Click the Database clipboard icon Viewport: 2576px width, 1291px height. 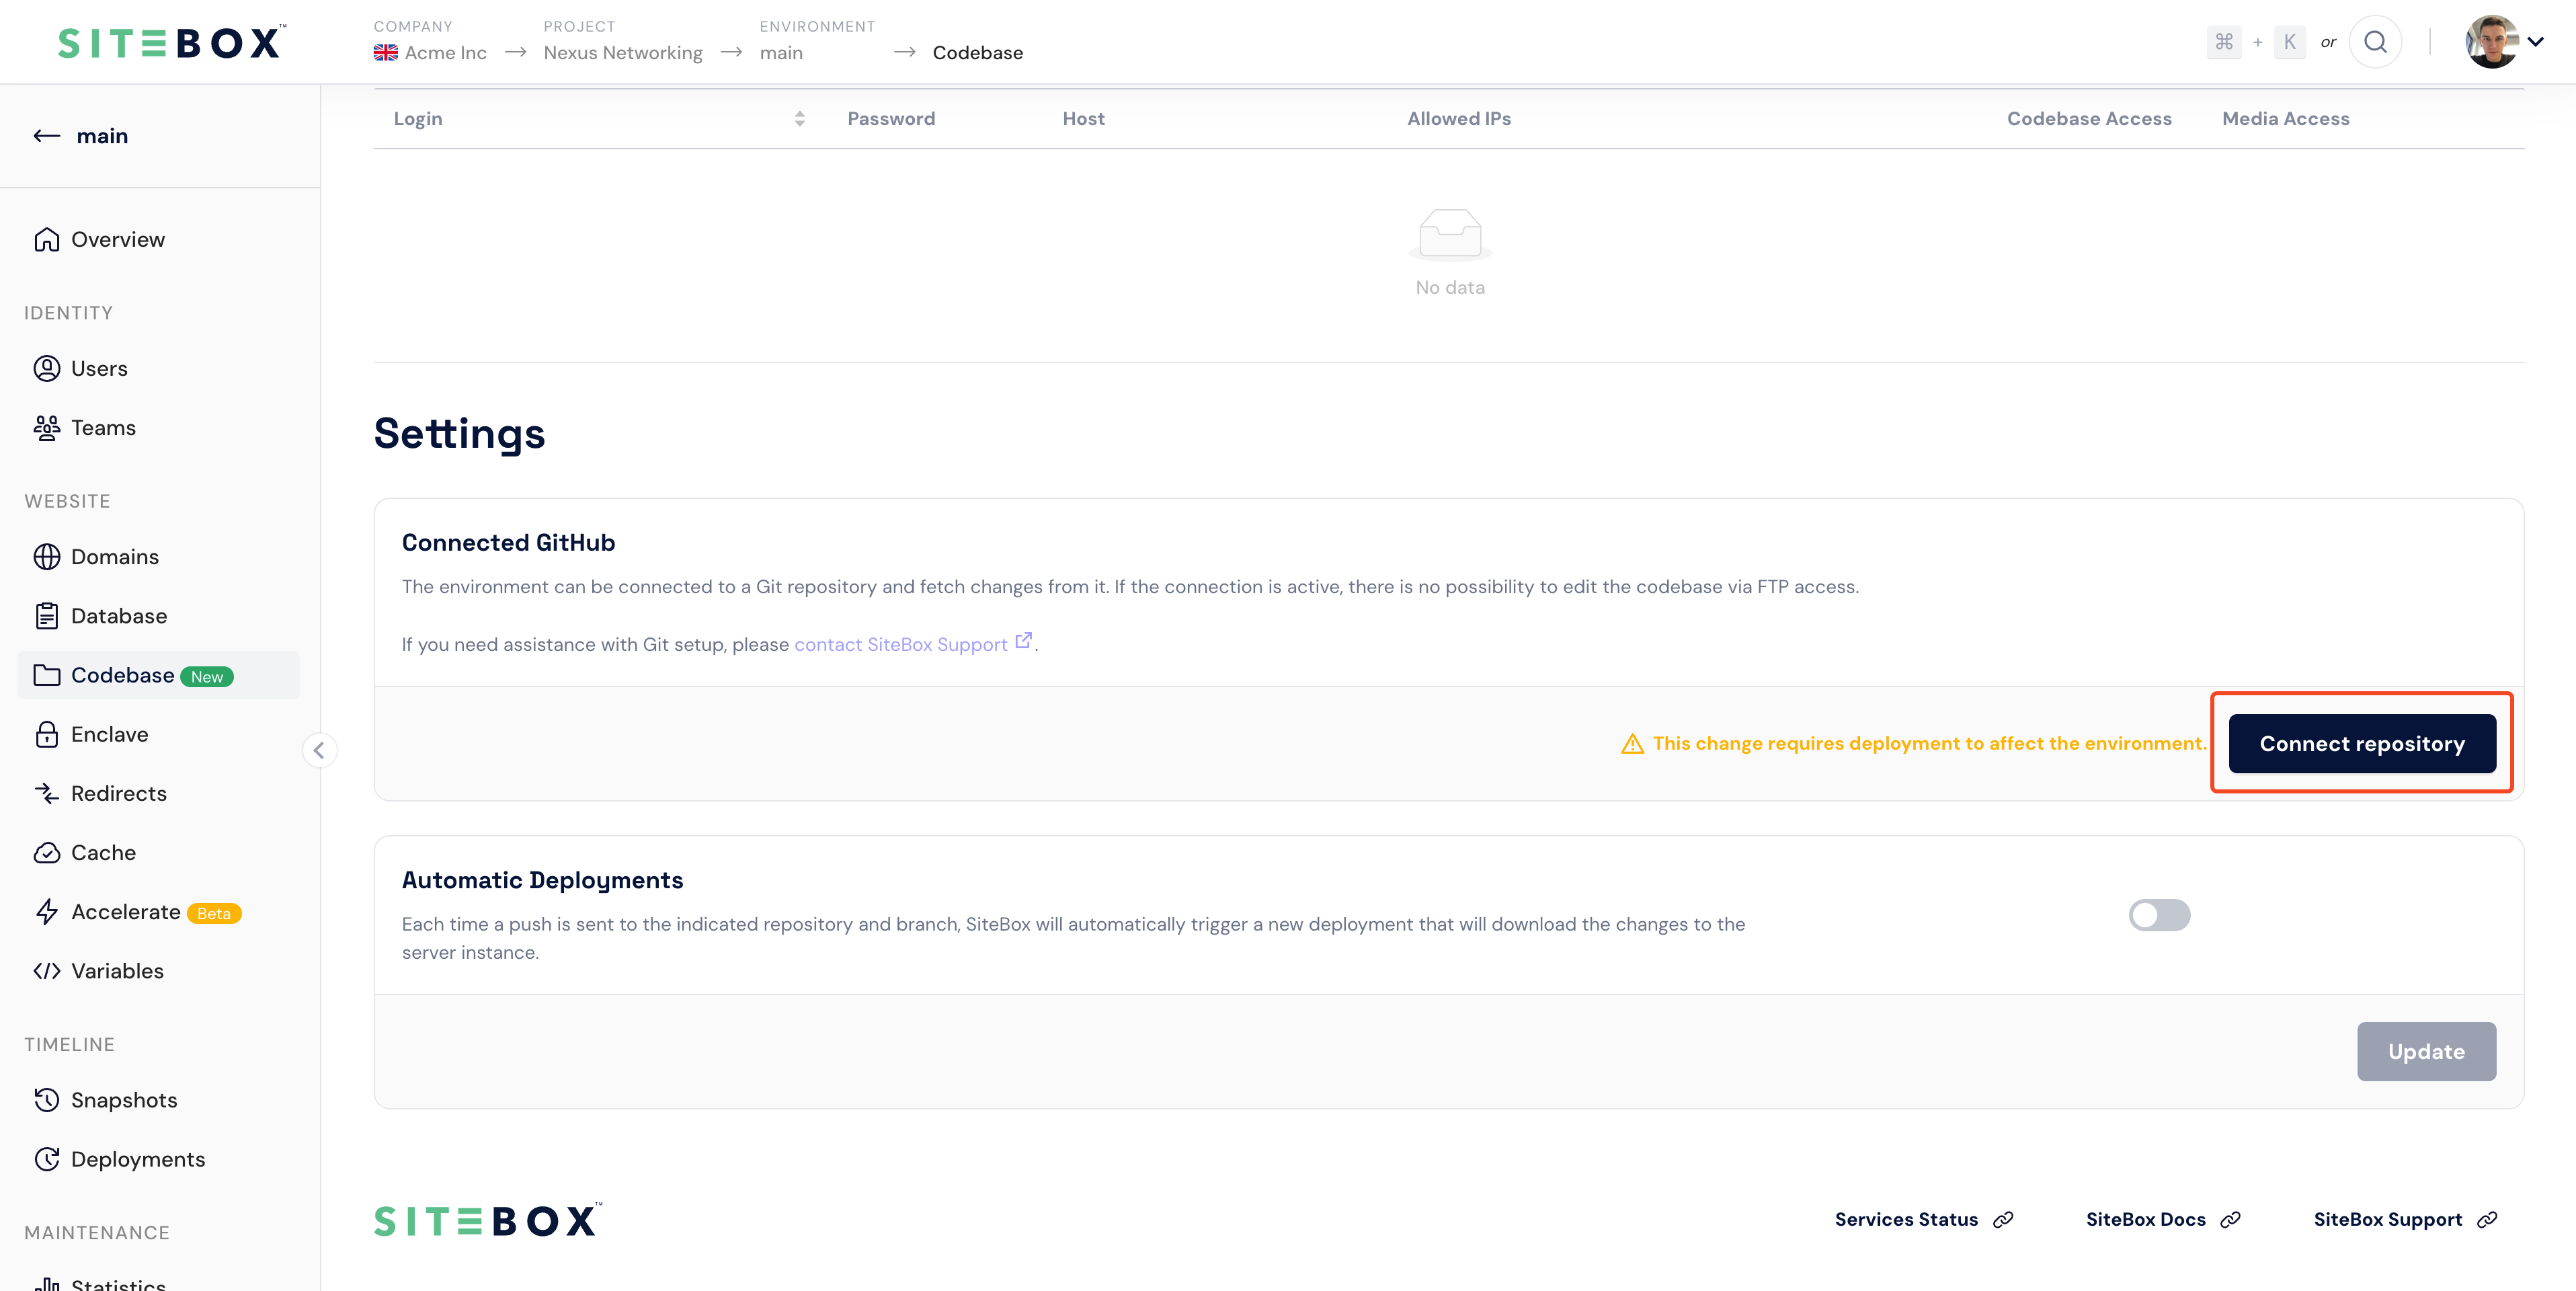pos(47,616)
